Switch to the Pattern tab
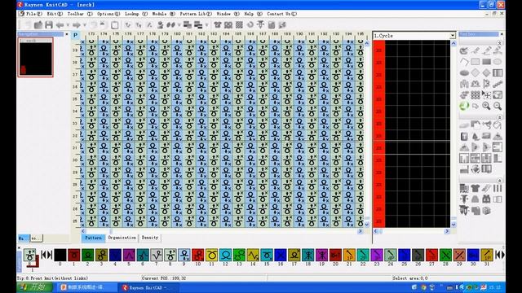The image size is (522, 293). [93, 238]
